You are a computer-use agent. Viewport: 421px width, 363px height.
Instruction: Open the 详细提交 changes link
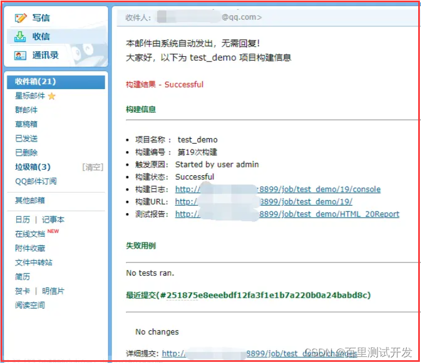tap(259, 353)
